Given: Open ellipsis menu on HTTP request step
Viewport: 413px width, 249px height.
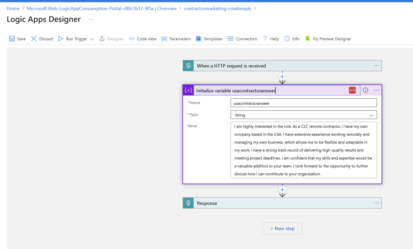Looking at the screenshot, I should pos(376,66).
